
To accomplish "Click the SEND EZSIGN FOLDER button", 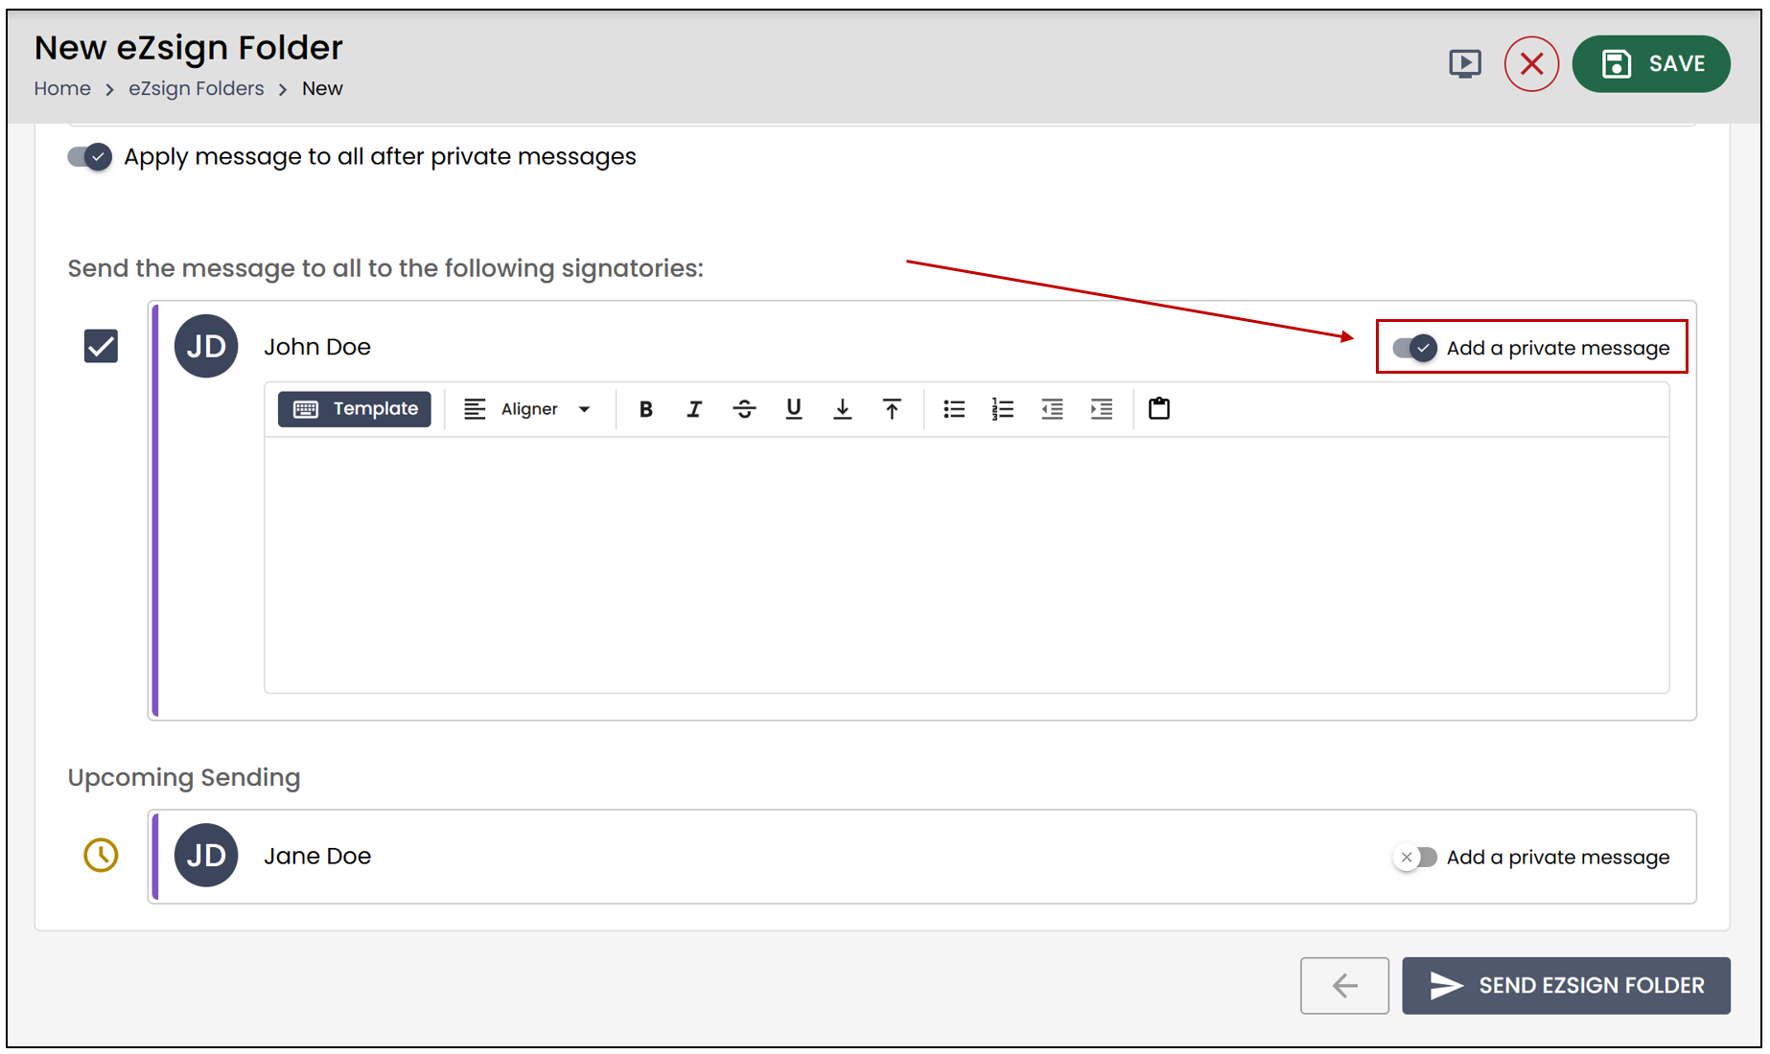I will click(1566, 985).
